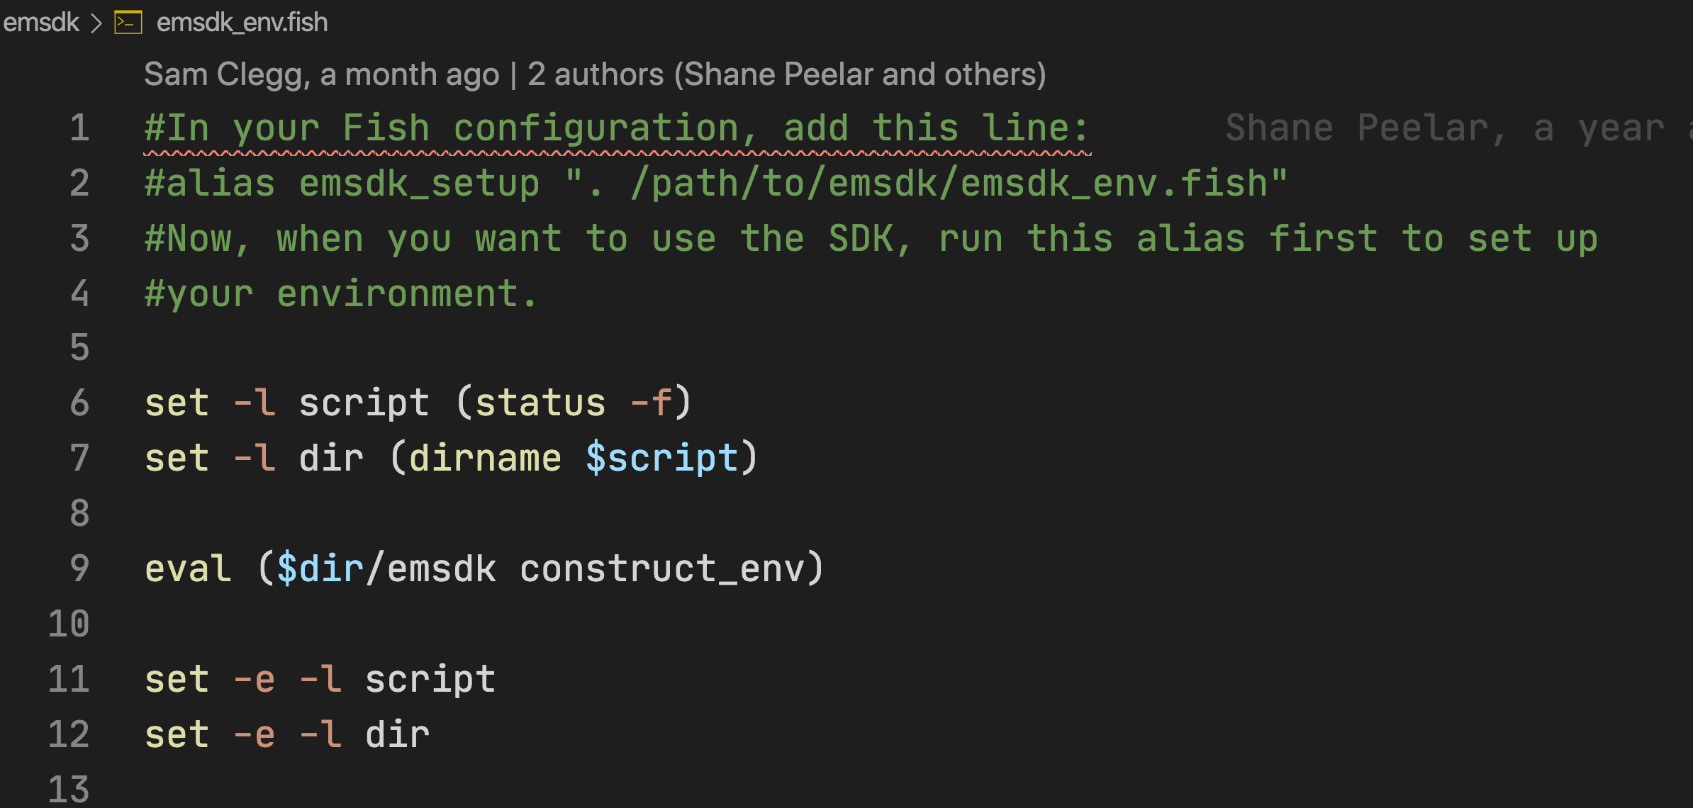Open the "Sam Clegg, a month ago" CodeLens
The width and height of the screenshot is (1693, 808).
coord(321,74)
